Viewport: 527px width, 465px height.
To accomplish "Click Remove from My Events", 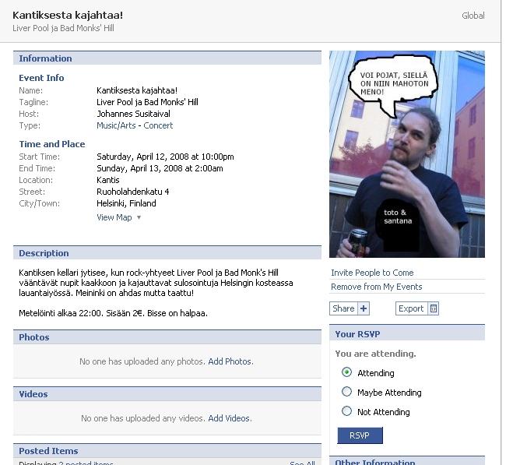I will click(377, 287).
